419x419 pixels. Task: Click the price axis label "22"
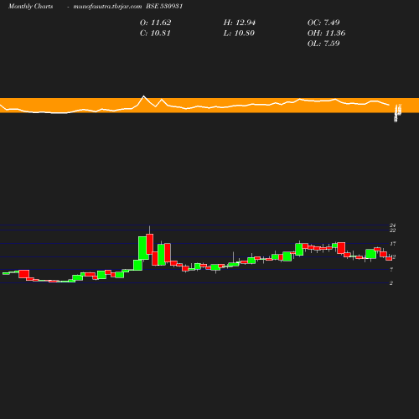coord(393,230)
